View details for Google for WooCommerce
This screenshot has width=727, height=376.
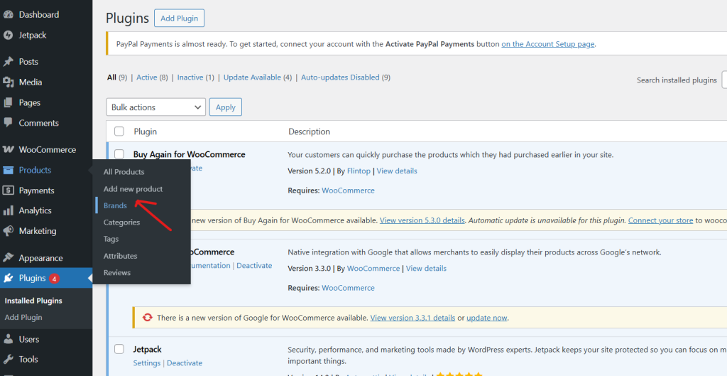pyautogui.click(x=426, y=268)
